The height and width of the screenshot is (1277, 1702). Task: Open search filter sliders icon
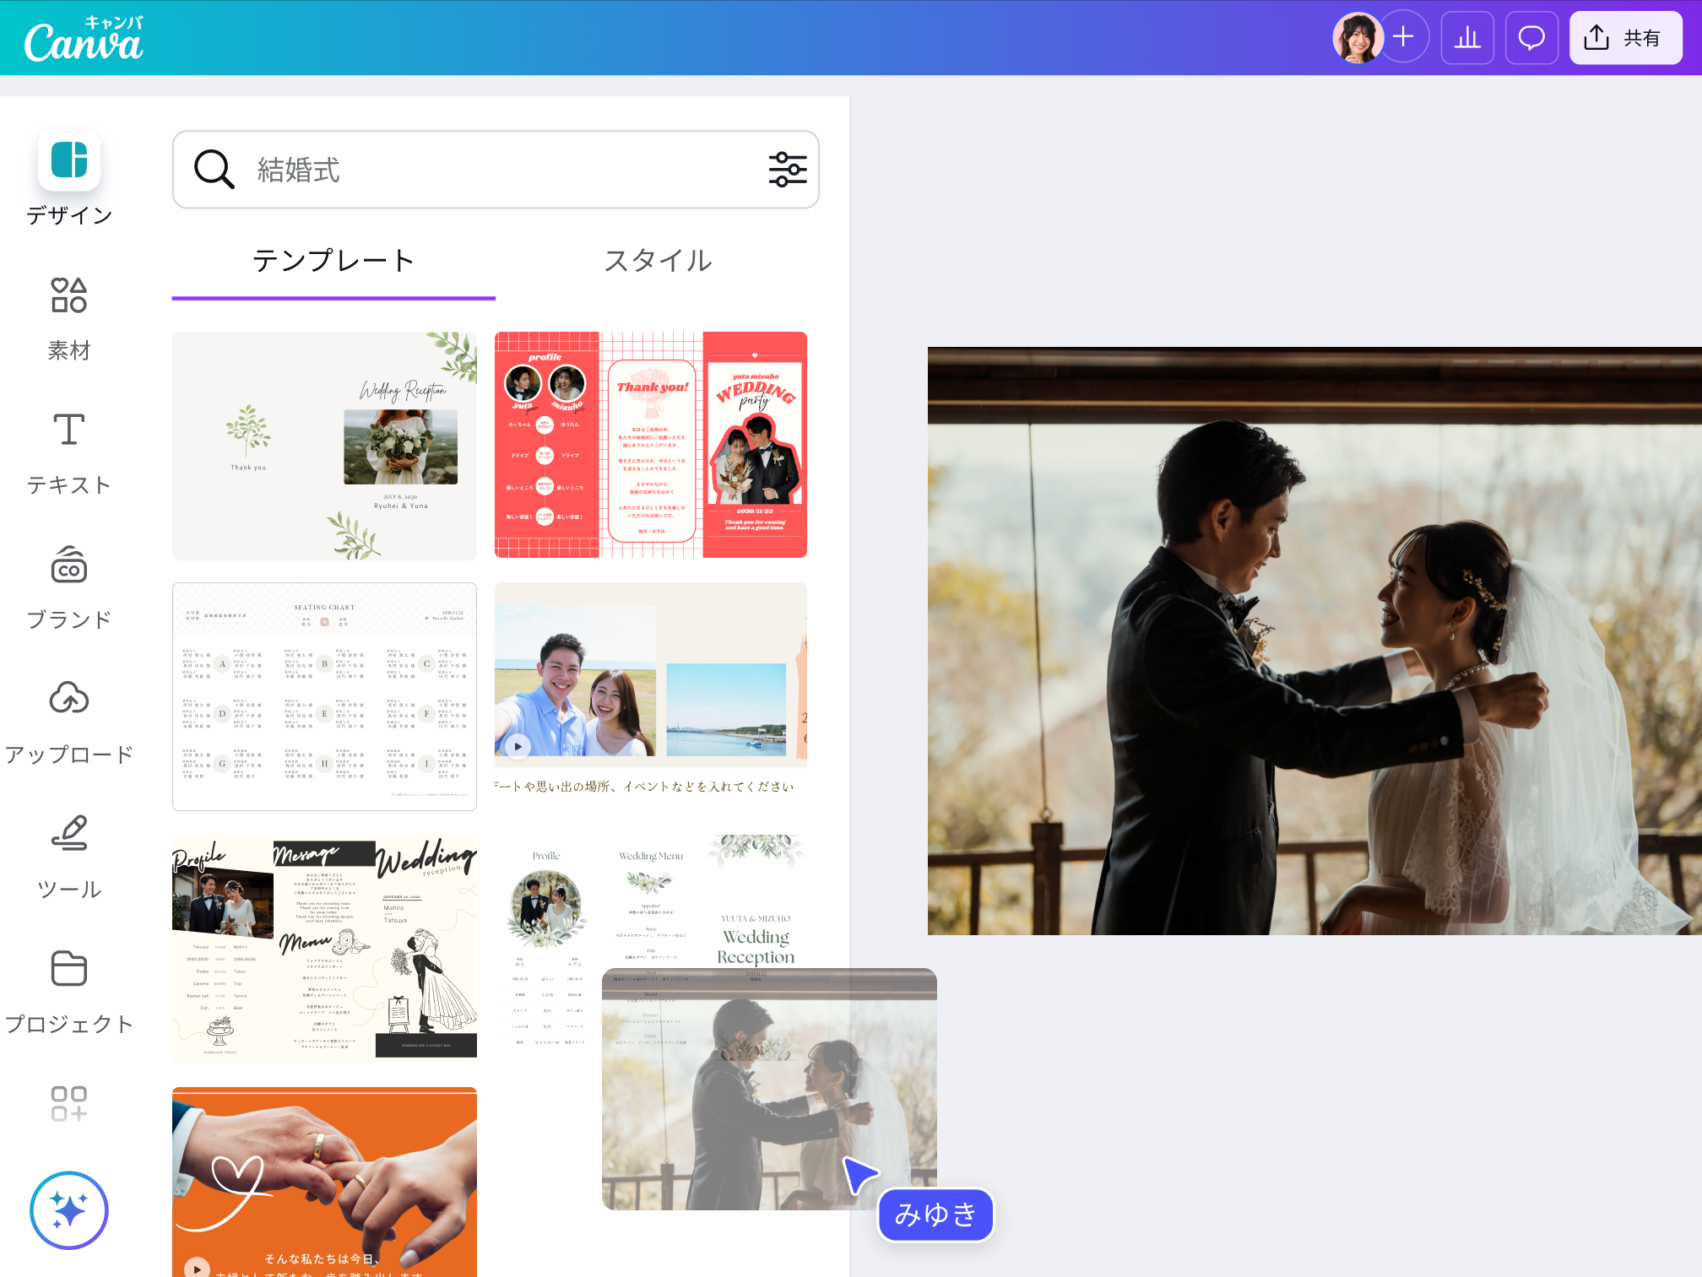tap(788, 170)
